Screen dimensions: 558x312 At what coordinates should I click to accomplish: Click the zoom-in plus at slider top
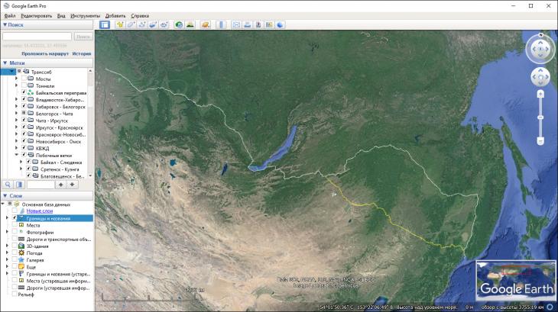[x=540, y=94]
